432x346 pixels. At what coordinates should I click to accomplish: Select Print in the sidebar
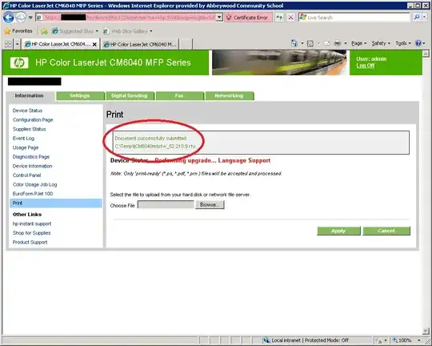(x=56, y=203)
